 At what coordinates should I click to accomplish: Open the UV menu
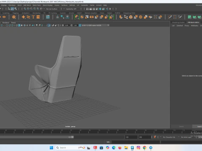(x=78, y=5)
